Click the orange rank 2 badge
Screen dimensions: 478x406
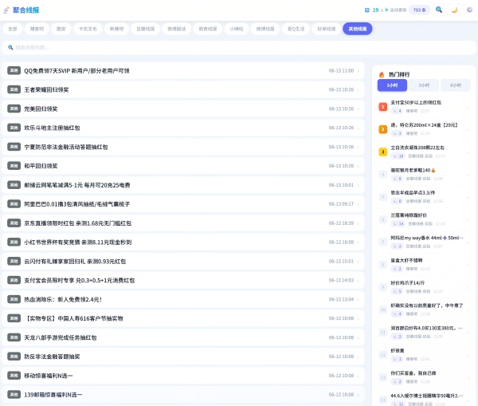pyautogui.click(x=383, y=129)
